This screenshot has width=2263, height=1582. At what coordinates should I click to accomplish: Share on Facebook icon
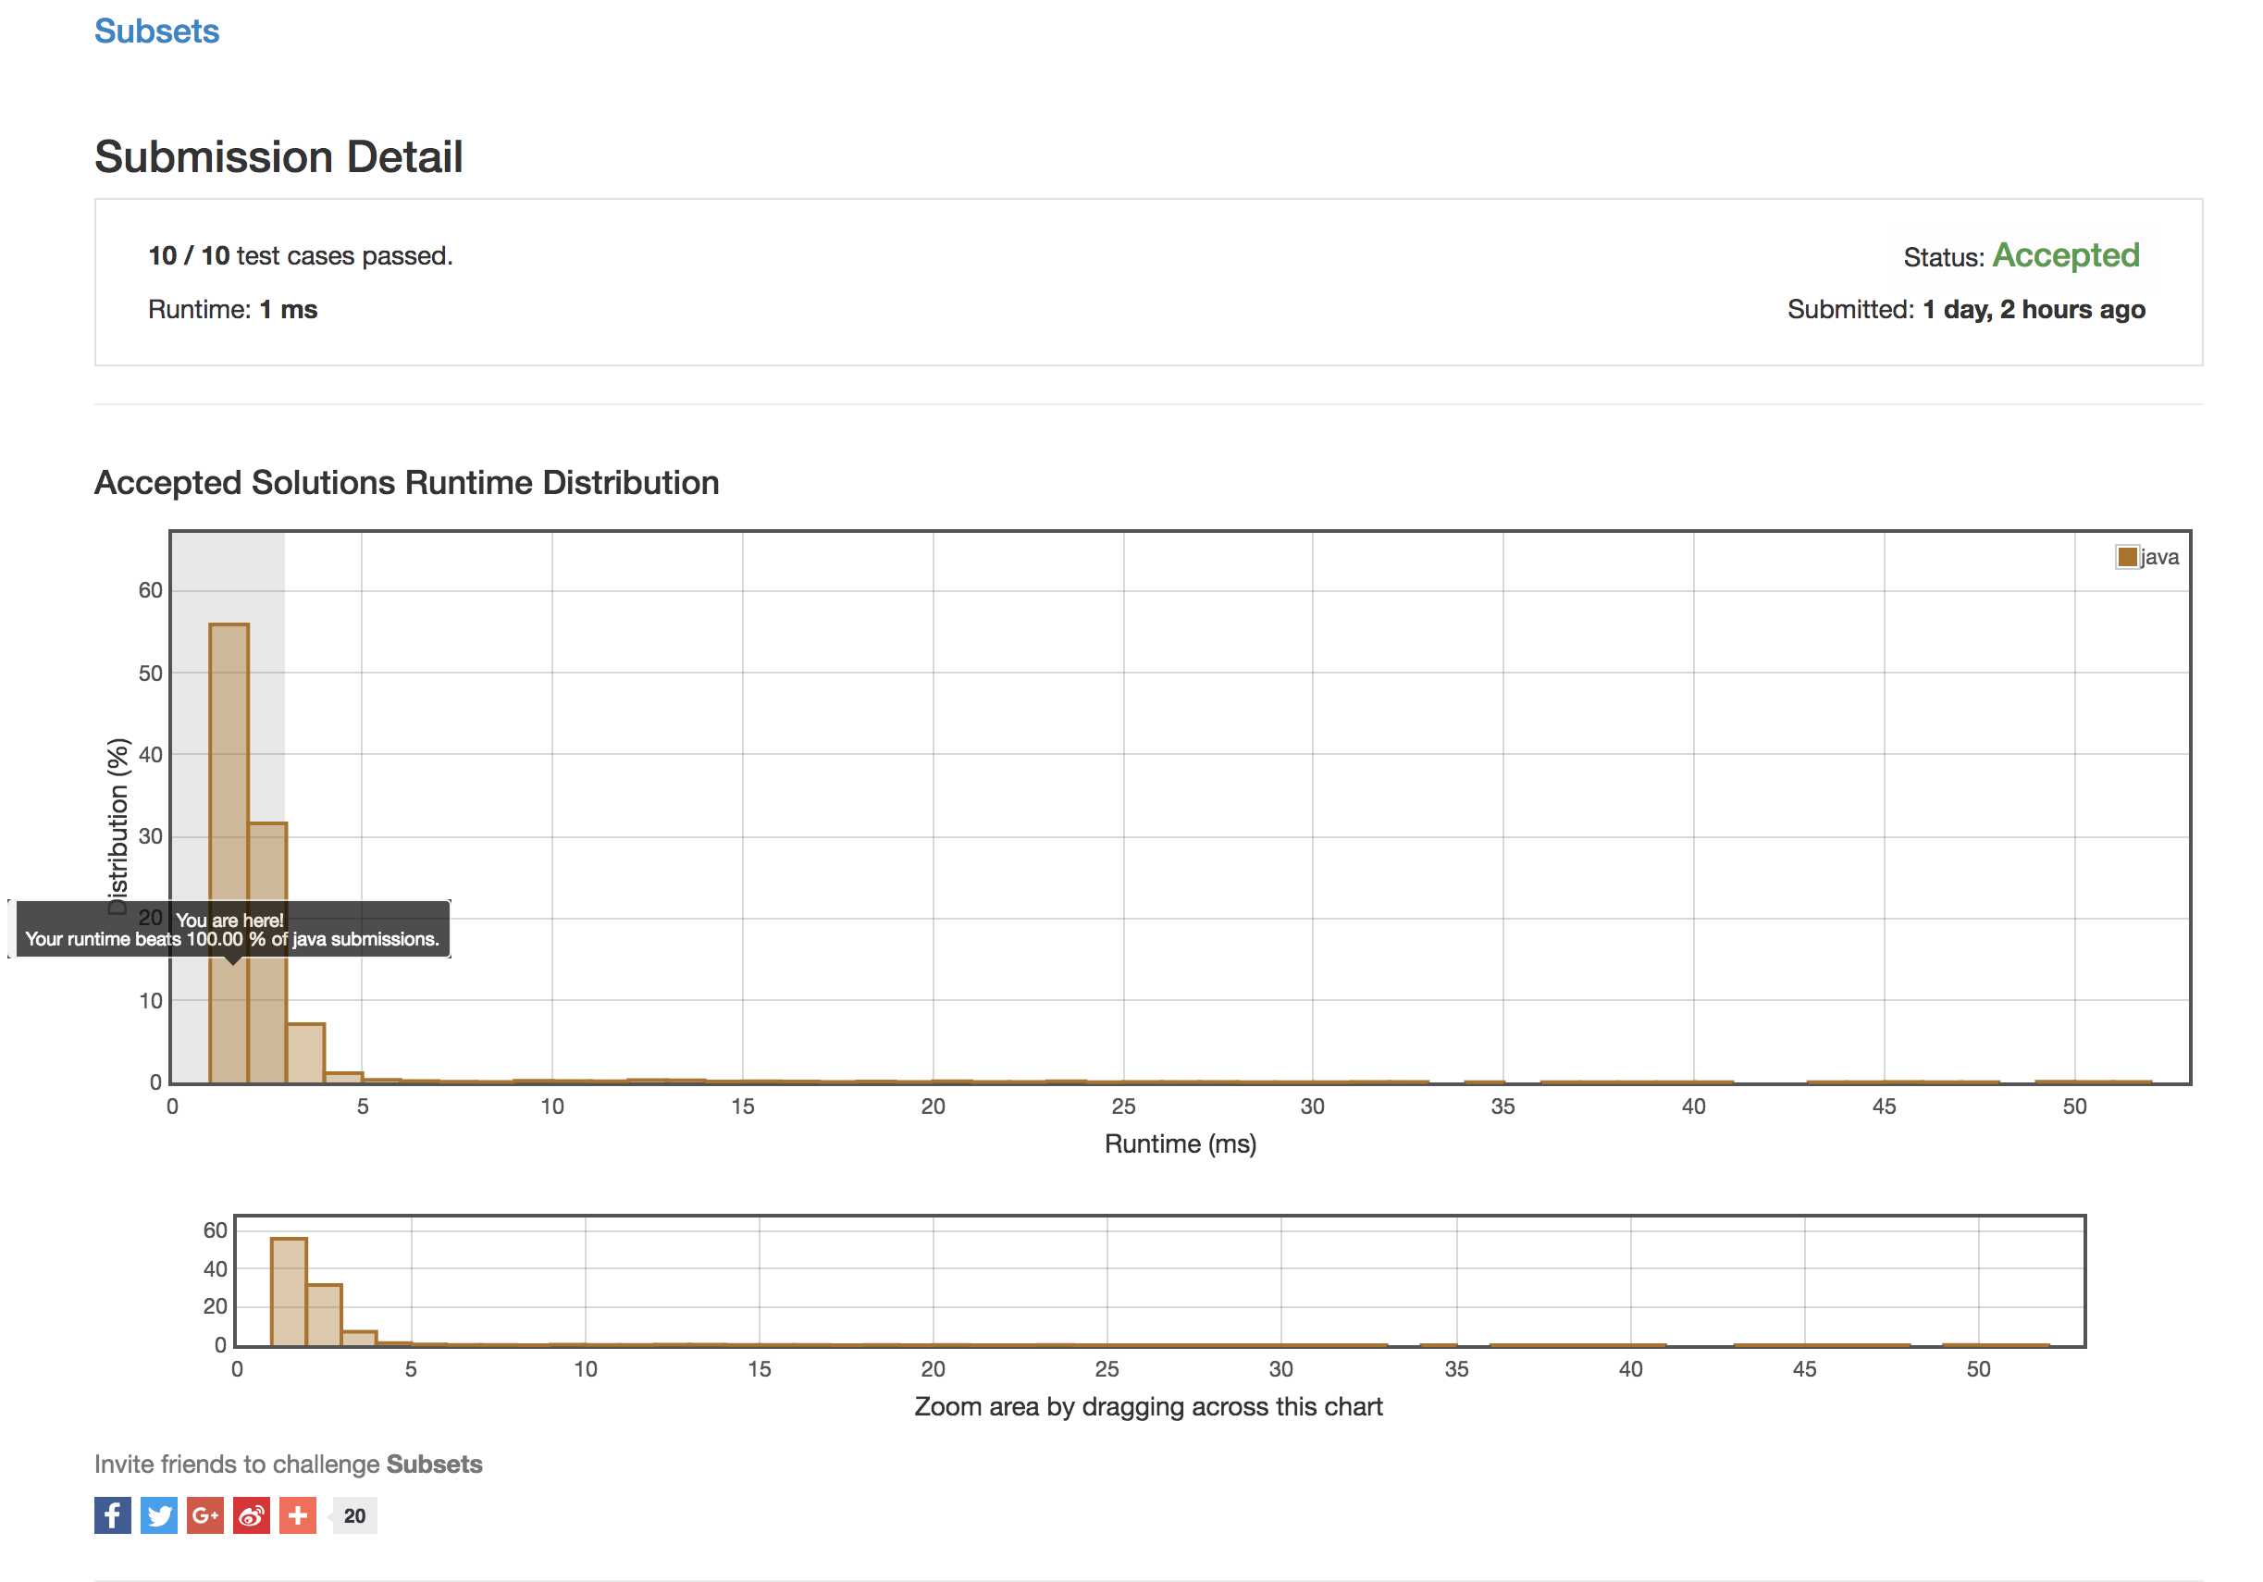(x=112, y=1515)
